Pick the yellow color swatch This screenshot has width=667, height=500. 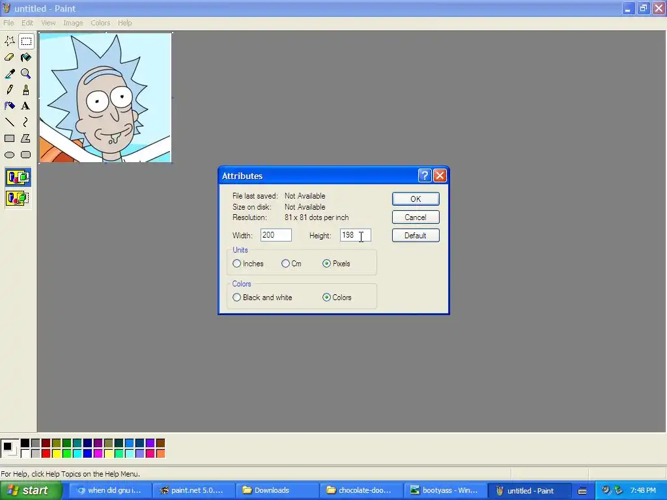pyautogui.click(x=57, y=453)
